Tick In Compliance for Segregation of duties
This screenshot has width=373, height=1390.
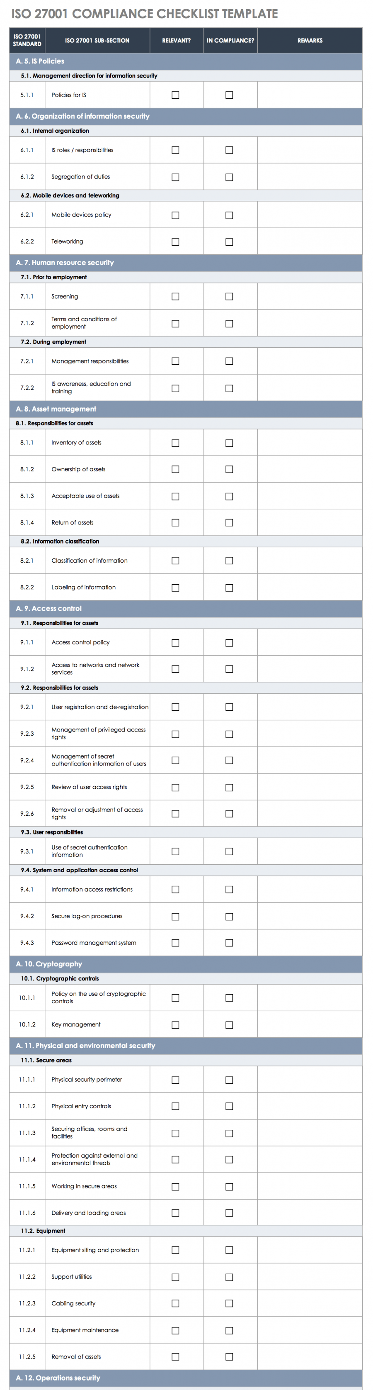(229, 177)
